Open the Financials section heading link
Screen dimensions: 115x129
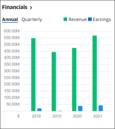(15, 7)
